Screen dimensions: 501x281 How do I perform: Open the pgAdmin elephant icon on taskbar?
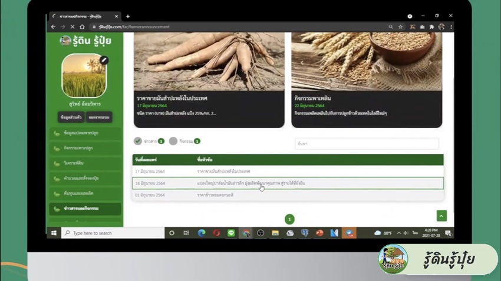(305, 233)
